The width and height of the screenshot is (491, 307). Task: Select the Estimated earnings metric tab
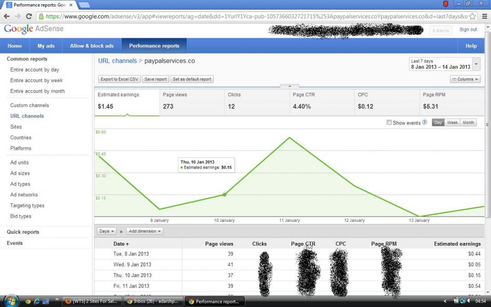click(x=127, y=103)
